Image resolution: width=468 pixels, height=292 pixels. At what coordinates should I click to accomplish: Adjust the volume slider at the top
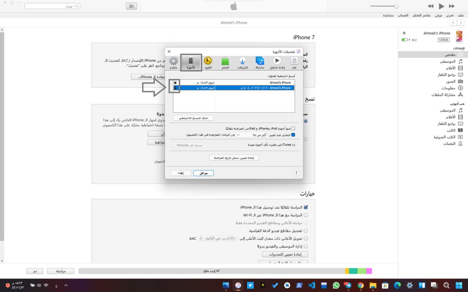point(384,6)
